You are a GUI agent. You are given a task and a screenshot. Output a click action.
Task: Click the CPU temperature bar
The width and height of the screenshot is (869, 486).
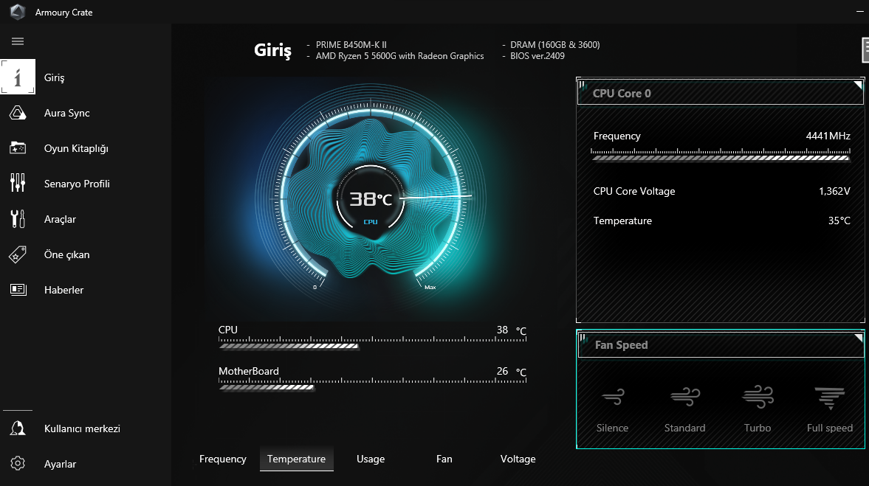point(372,343)
